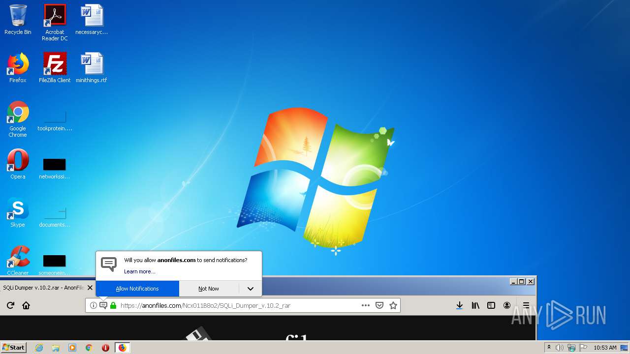Close the SQLi Dumper v.10.2.rar tab
Viewport: 630px width, 354px height.
[x=90, y=288]
